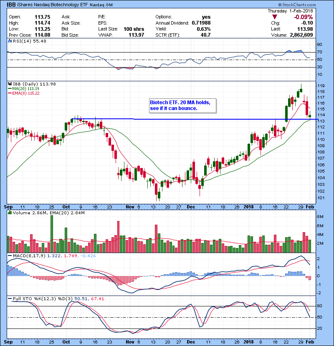Click the Annual Dividend value 0.71988

click(x=201, y=23)
